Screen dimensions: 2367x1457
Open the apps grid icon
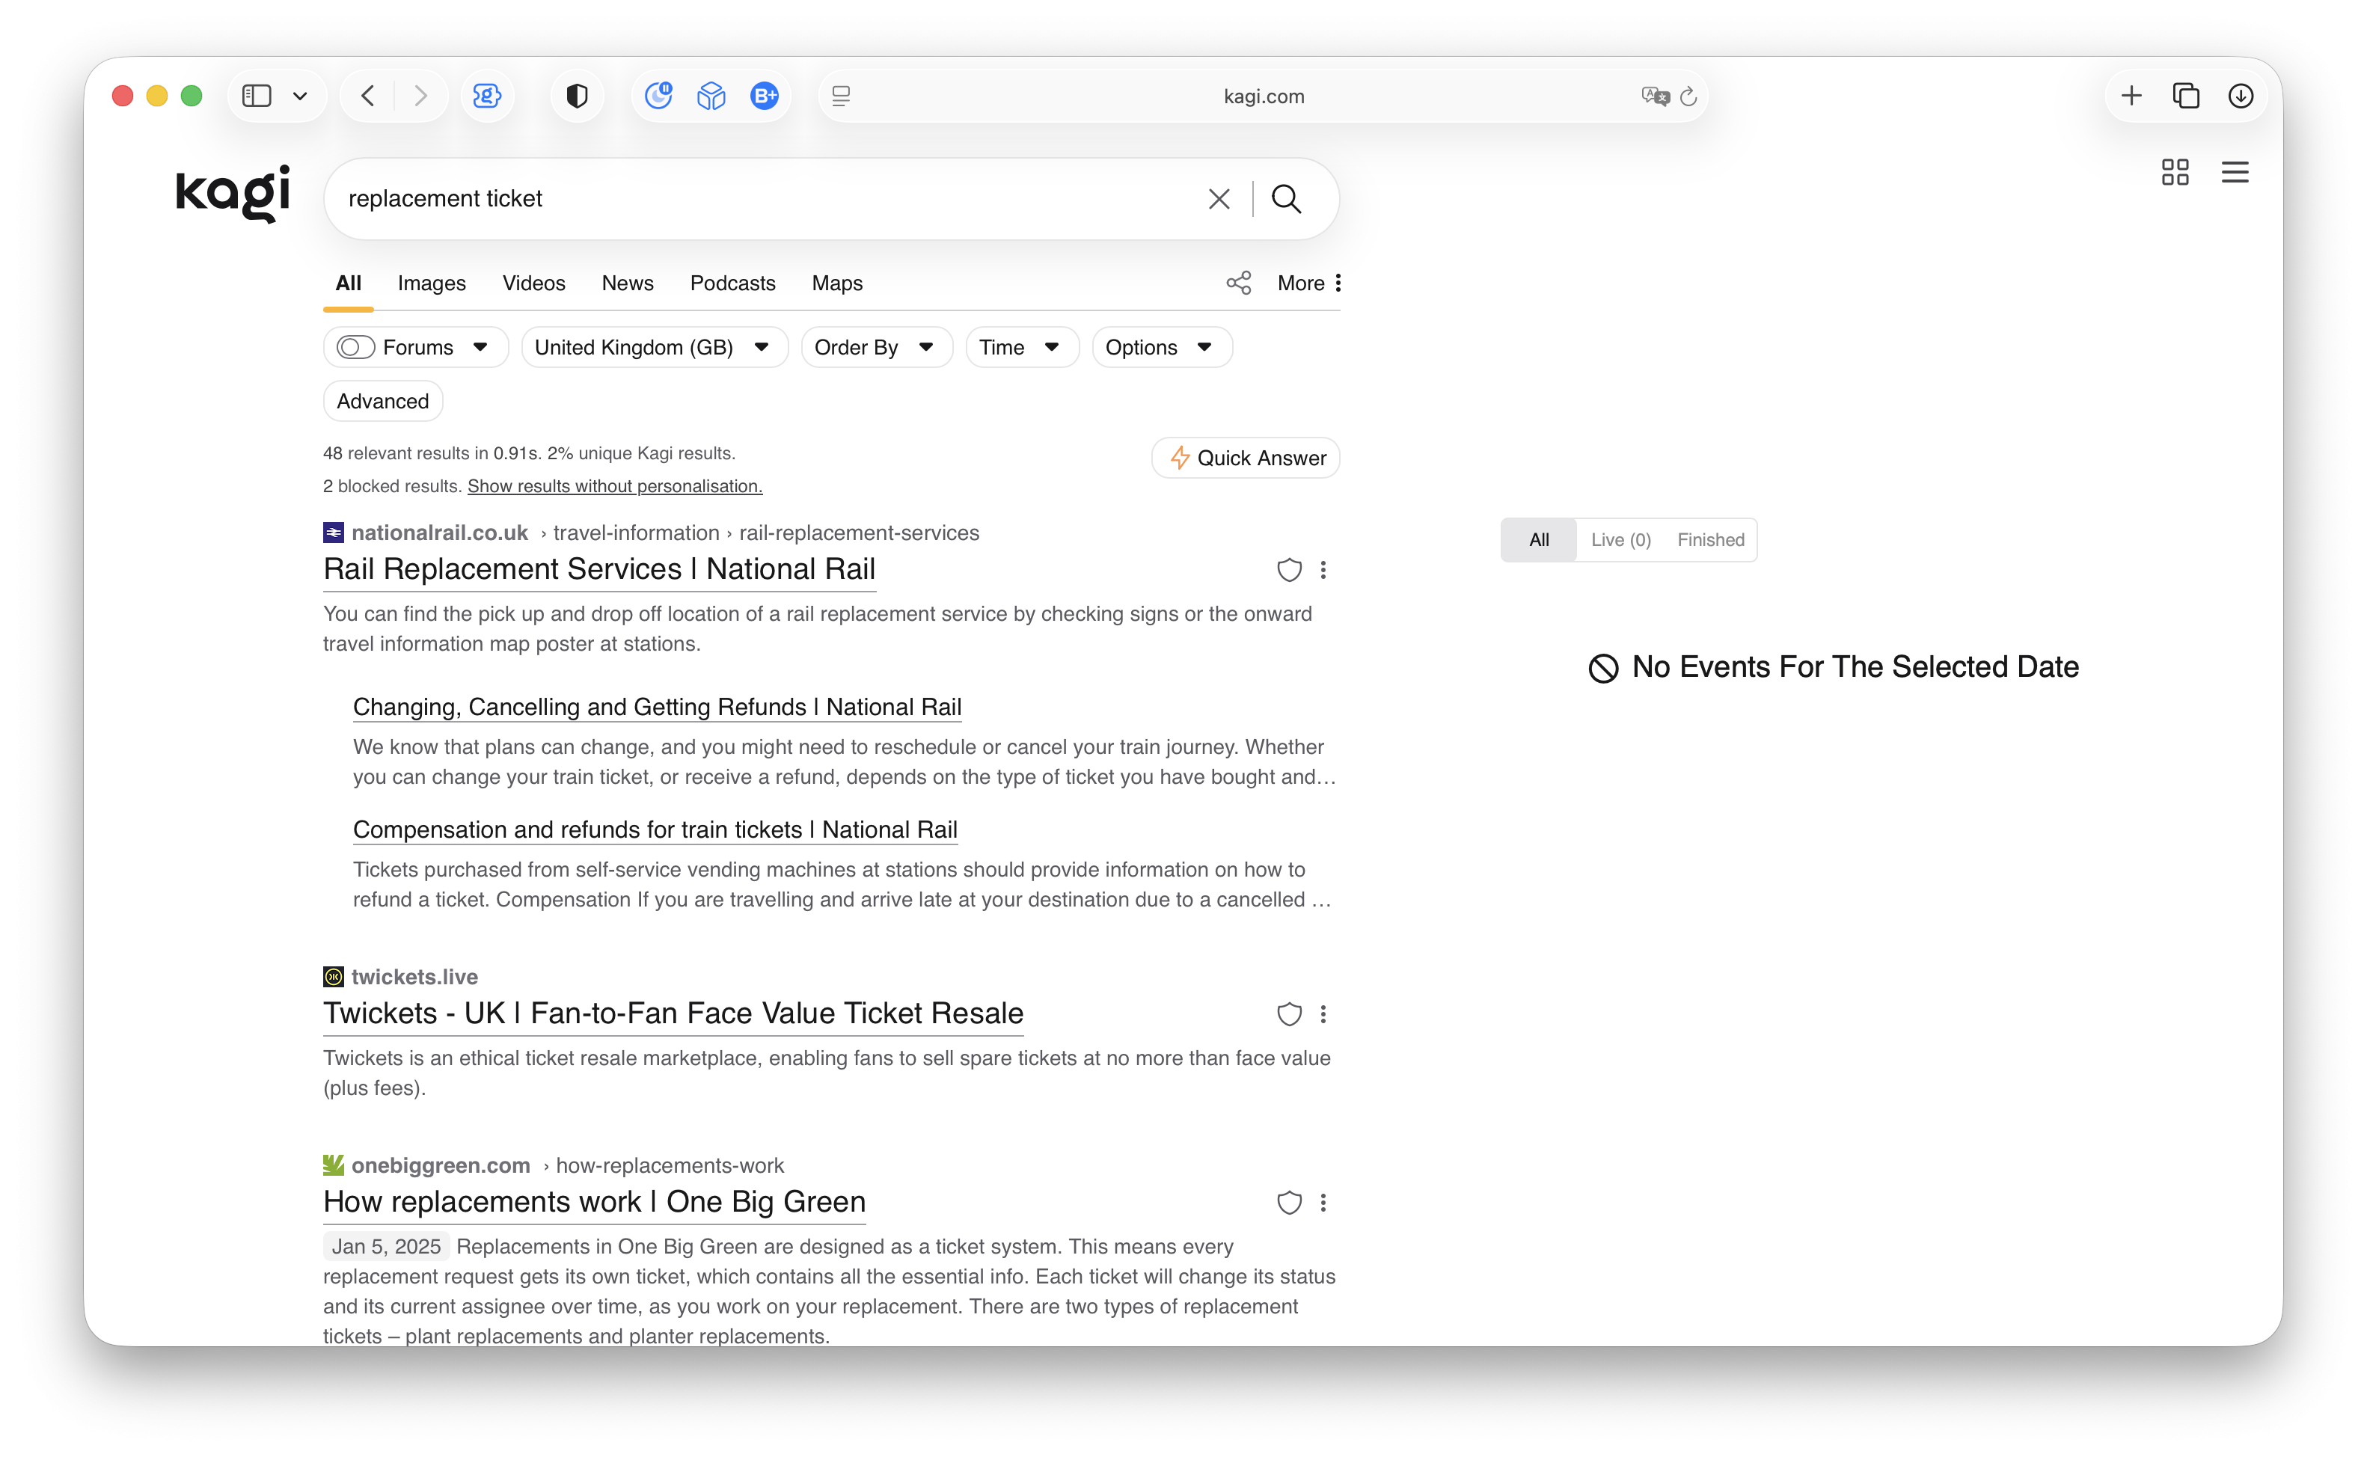2174,173
